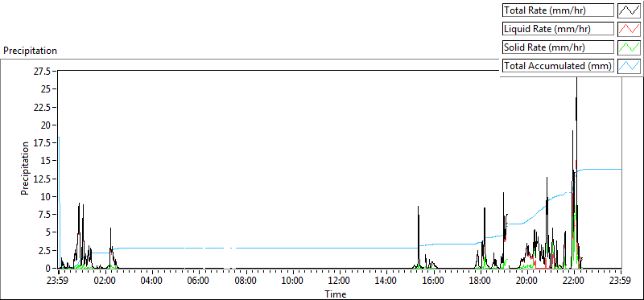Click the Liquid Rate red line swatch
Image resolution: width=644 pixels, height=300 pixels.
pos(630,29)
